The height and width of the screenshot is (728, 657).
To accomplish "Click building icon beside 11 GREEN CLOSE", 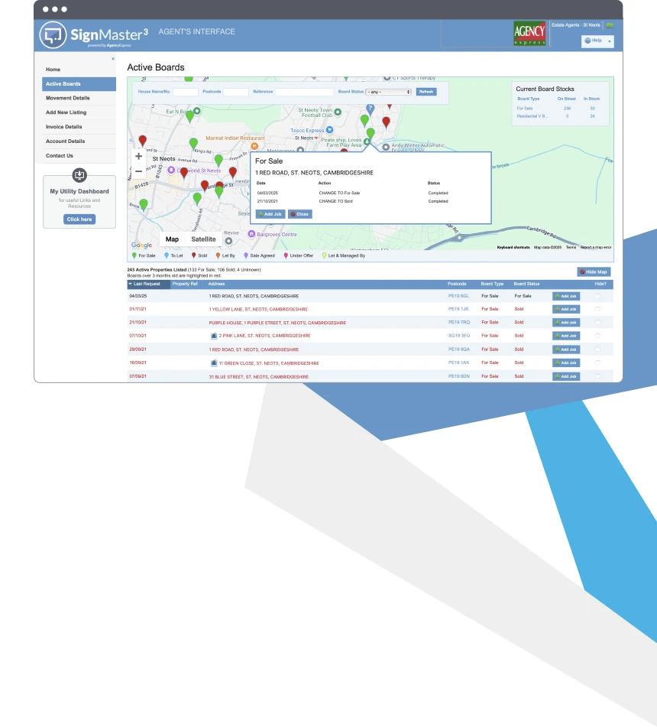I will click(x=214, y=363).
